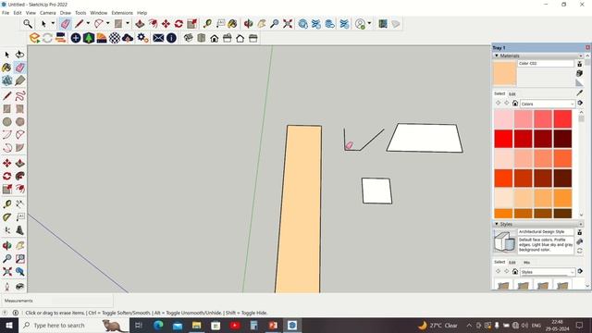
Task: Collapse the Materials panel triangle
Action: tap(497, 55)
